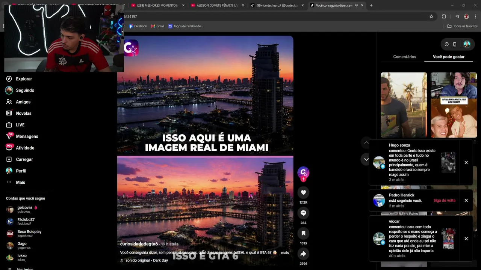Open Mensagens inbox with 39 badge

click(9, 136)
